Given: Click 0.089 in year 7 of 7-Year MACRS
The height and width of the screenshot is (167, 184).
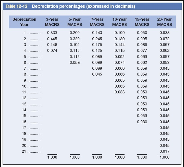Looking at the screenshot, I should click(x=97, y=68).
